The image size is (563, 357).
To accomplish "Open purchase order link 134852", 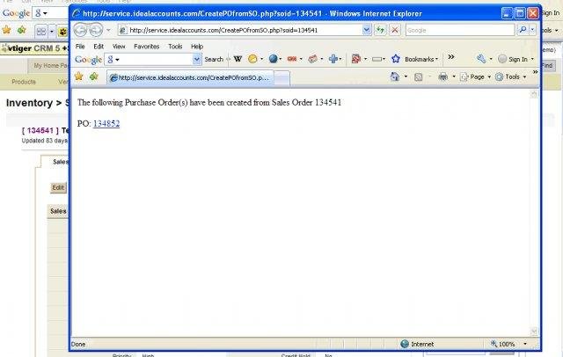I will tap(106, 123).
